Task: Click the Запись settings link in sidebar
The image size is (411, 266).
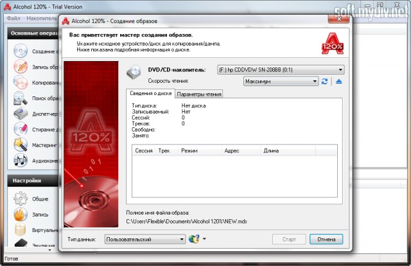Action: click(40, 215)
